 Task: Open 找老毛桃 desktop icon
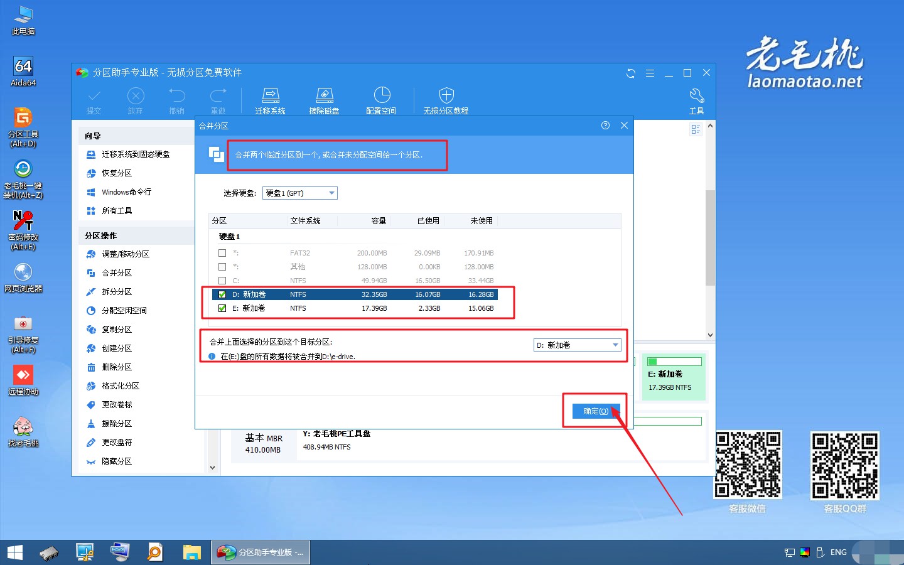[23, 432]
